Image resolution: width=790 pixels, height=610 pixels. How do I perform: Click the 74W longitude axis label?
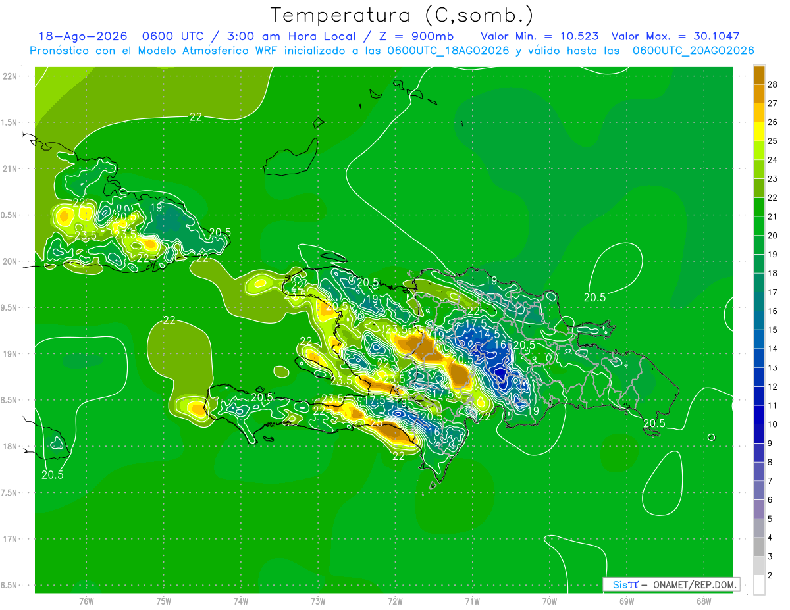coord(240,601)
